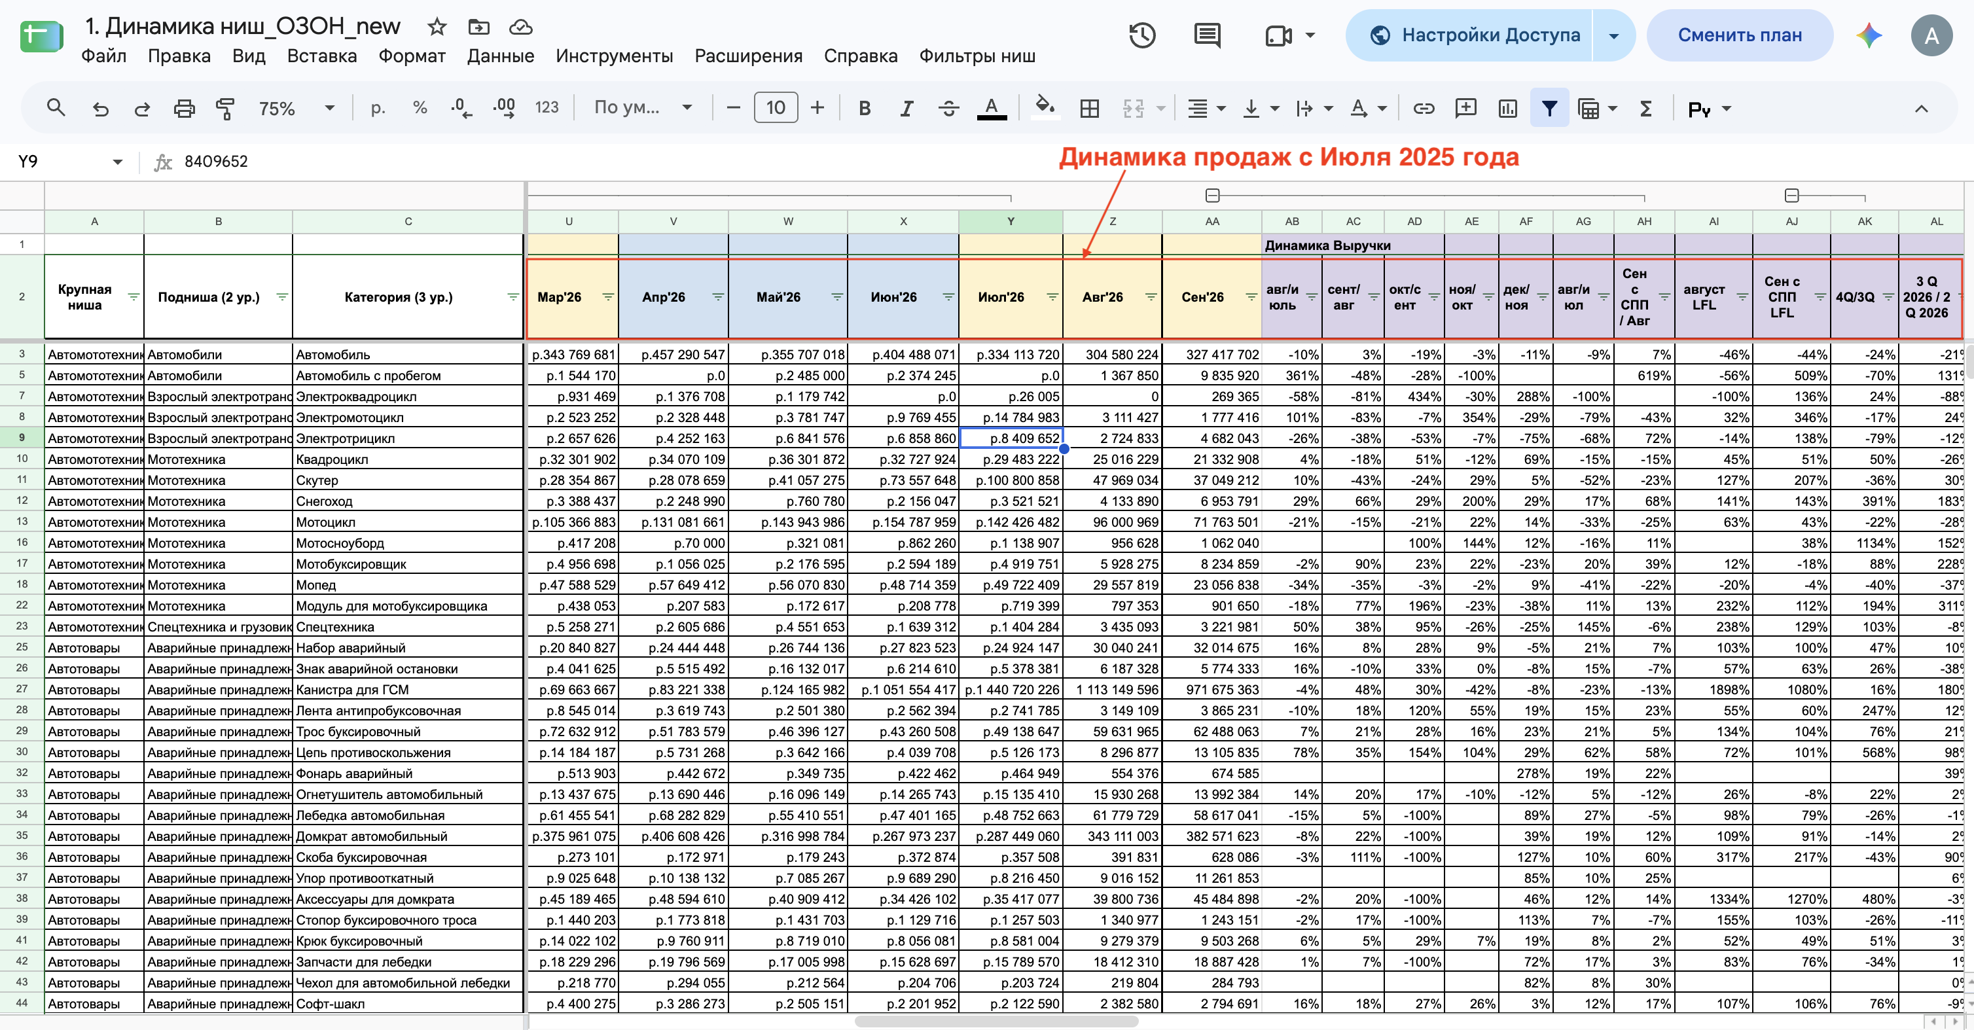This screenshot has width=1974, height=1030.
Task: Open the filter dropdown for Мар'26 column
Action: (x=607, y=296)
